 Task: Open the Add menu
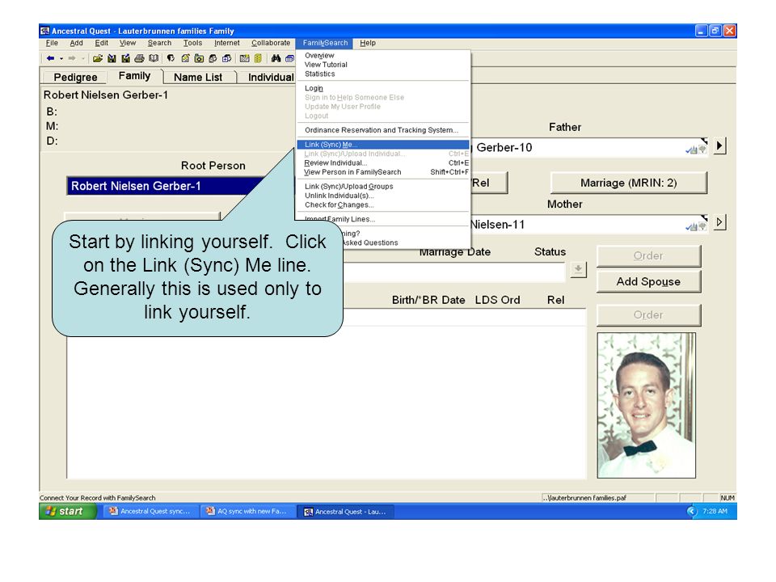point(76,43)
